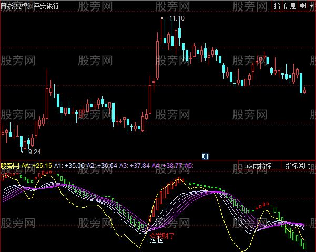The height and width of the screenshot is (252, 316).
Task: Open the 信息 info panel
Action: point(290,5)
